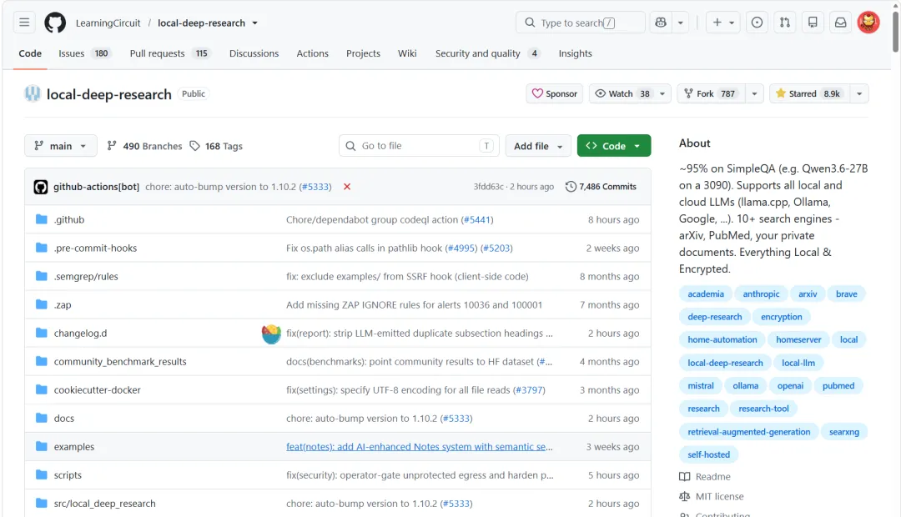Click the commit history clock icon
This screenshot has width=901, height=517.
[x=571, y=187]
